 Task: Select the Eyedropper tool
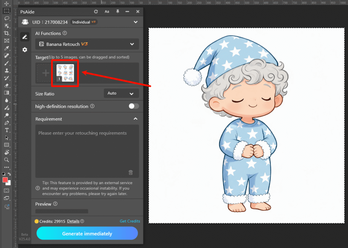[x=7, y=48]
